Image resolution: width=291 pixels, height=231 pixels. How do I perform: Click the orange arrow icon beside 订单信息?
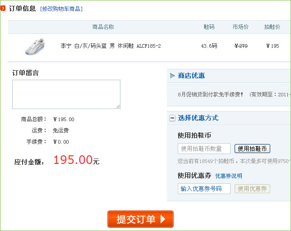click(4, 9)
